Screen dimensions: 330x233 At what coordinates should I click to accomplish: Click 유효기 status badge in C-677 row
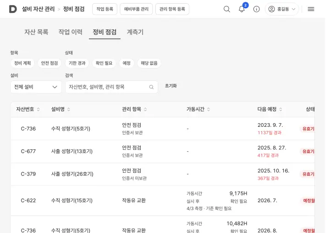[307, 151]
